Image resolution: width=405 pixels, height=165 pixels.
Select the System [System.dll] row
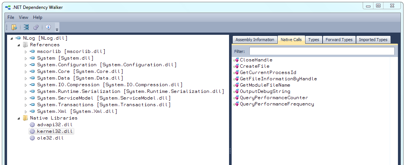(65, 58)
